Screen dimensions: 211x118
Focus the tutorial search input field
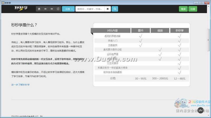[x=90, y=9]
